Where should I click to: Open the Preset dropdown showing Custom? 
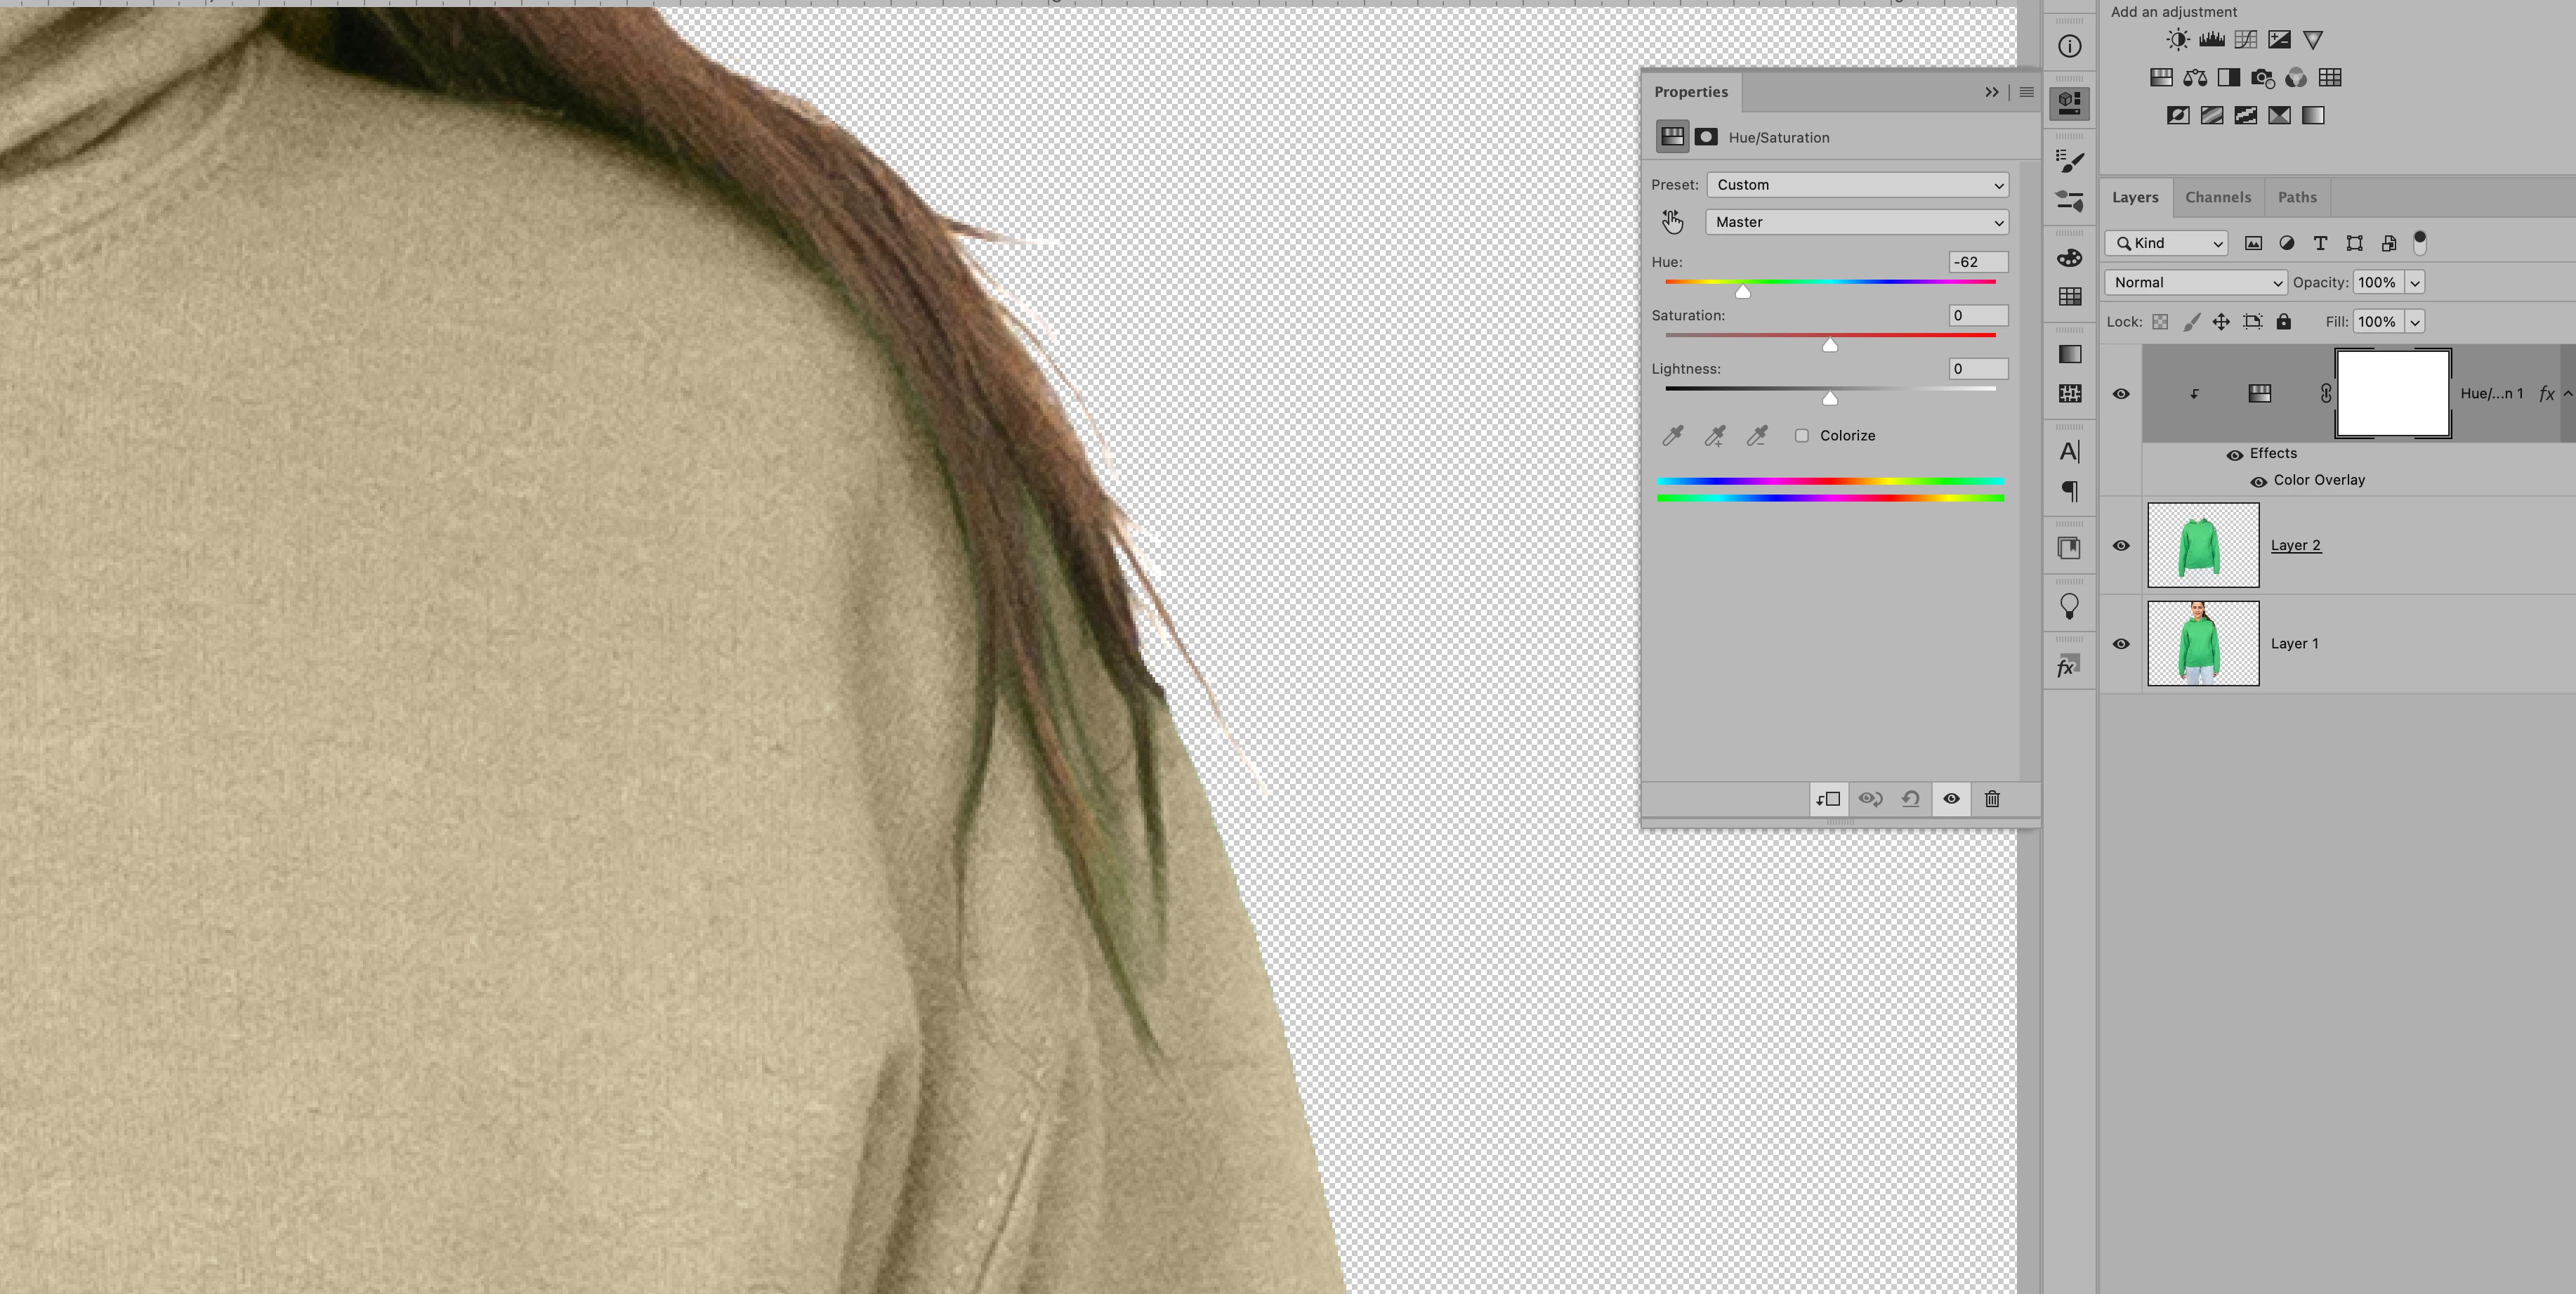[1857, 185]
